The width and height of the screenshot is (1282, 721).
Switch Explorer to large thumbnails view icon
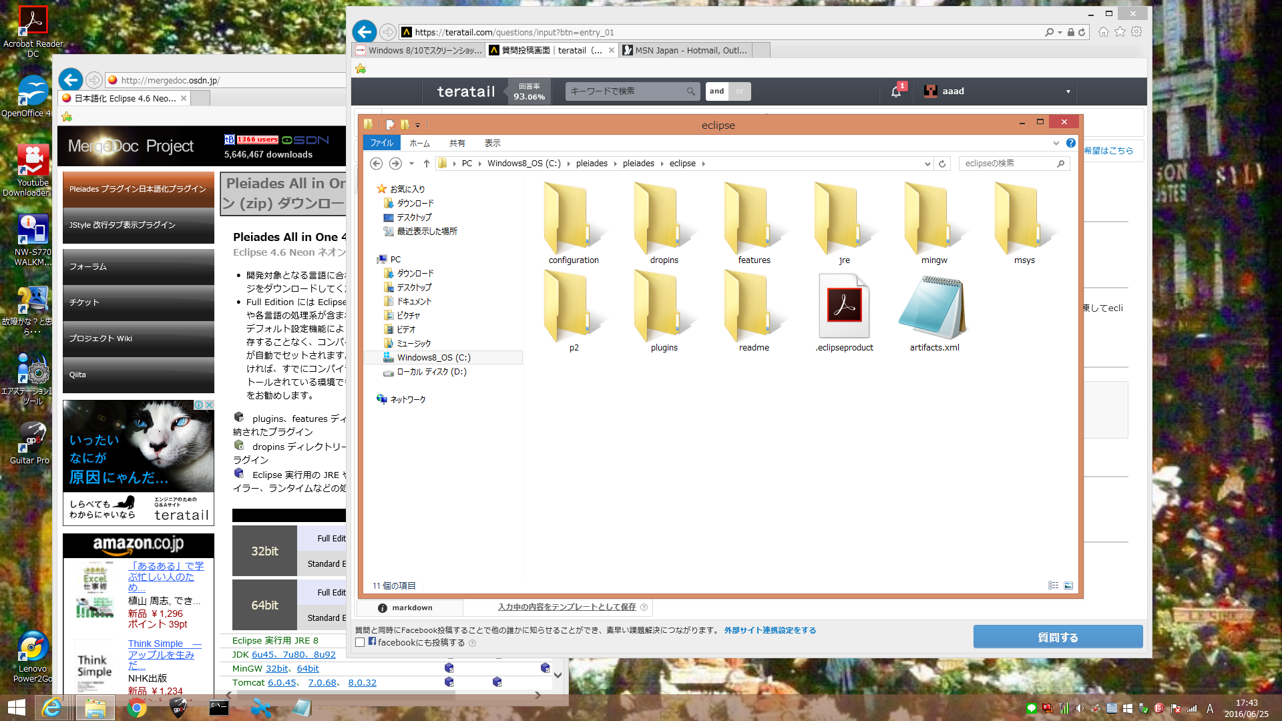pos(1068,585)
